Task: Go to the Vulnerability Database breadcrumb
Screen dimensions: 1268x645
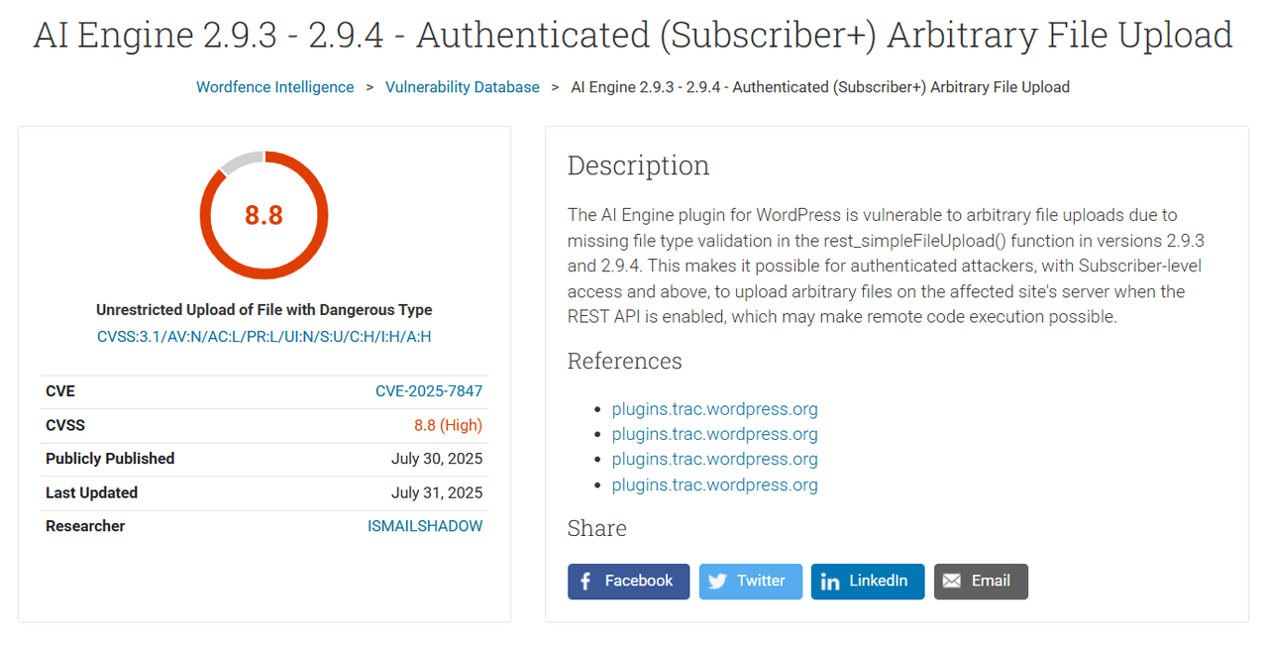Action: tap(463, 87)
